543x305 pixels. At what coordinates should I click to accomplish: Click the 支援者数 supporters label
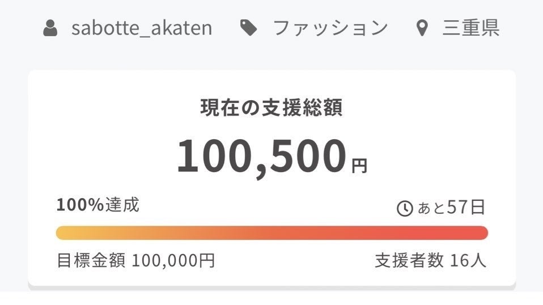click(409, 261)
